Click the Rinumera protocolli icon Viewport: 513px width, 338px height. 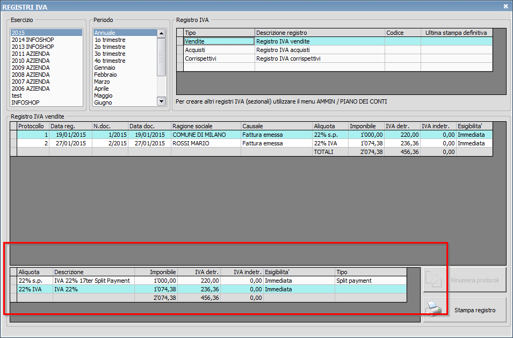point(433,280)
